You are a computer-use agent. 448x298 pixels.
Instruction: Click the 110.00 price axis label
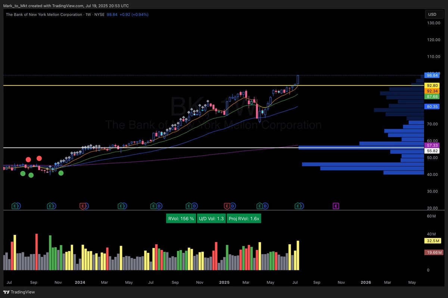tap(434, 57)
